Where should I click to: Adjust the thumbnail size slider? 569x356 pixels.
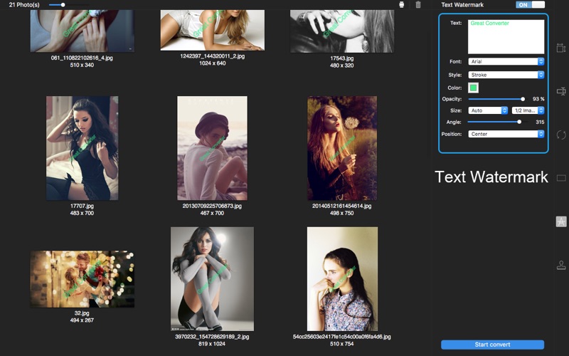click(x=69, y=5)
